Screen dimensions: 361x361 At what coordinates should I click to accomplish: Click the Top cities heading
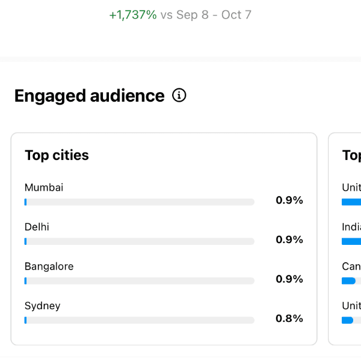(x=57, y=155)
